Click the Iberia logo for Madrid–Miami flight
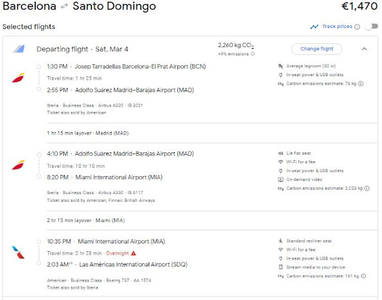 19,165
